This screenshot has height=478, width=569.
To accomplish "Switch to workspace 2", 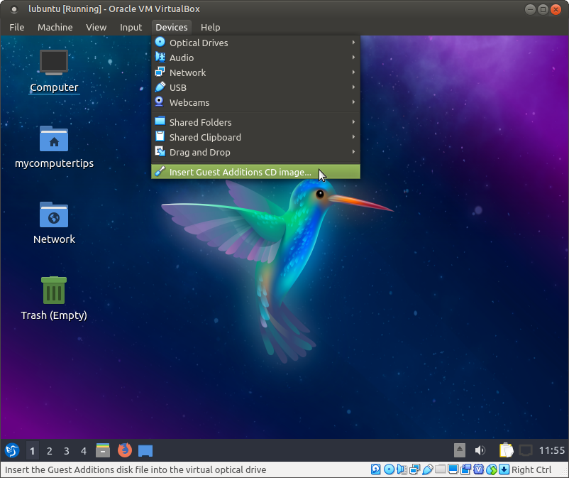I will click(50, 451).
